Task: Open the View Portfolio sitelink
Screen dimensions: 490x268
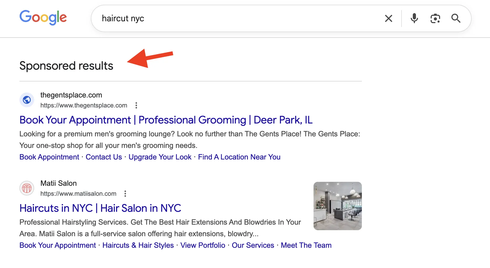Action: 203,245
